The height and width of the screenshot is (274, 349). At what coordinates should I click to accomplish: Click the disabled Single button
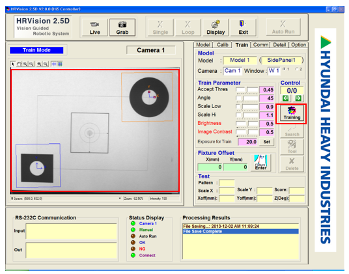[160, 28]
